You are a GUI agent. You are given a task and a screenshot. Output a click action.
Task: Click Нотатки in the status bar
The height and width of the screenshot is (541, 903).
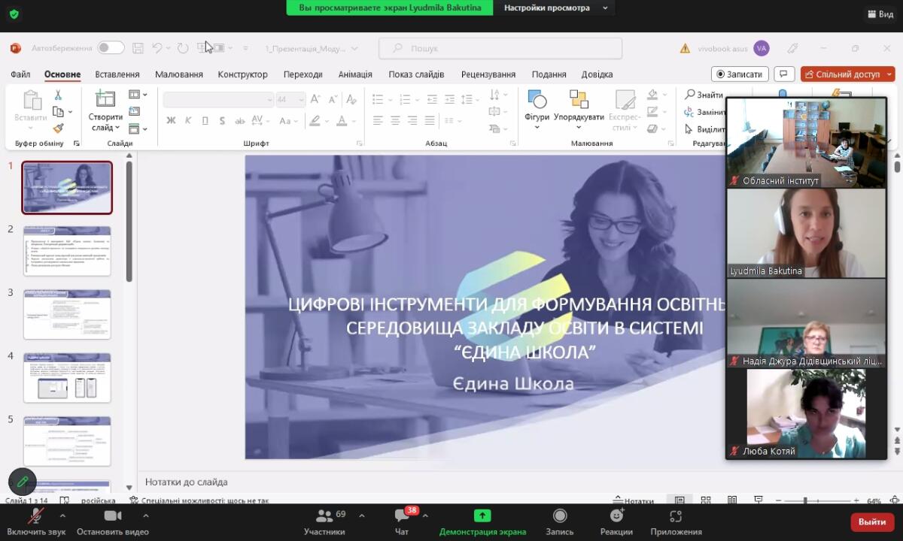pos(634,500)
